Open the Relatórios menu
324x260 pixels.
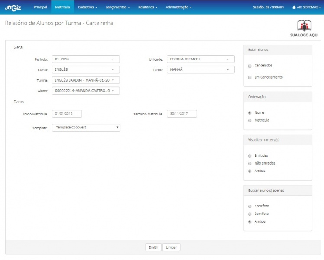[x=147, y=7]
